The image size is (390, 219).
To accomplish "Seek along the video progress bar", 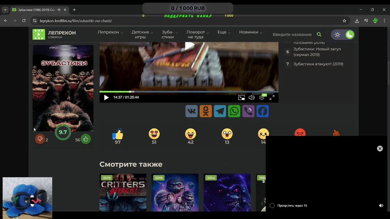I will (x=189, y=91).
